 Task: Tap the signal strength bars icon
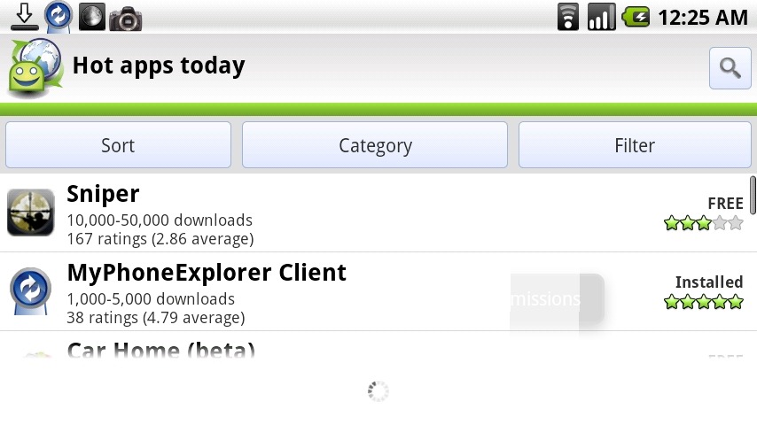click(601, 17)
